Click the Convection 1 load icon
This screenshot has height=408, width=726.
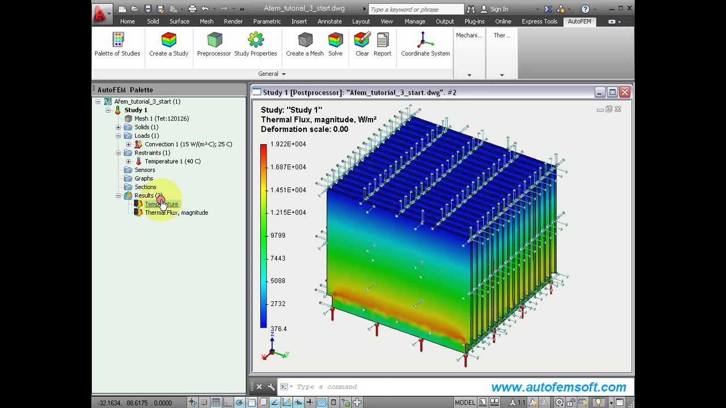tap(138, 144)
